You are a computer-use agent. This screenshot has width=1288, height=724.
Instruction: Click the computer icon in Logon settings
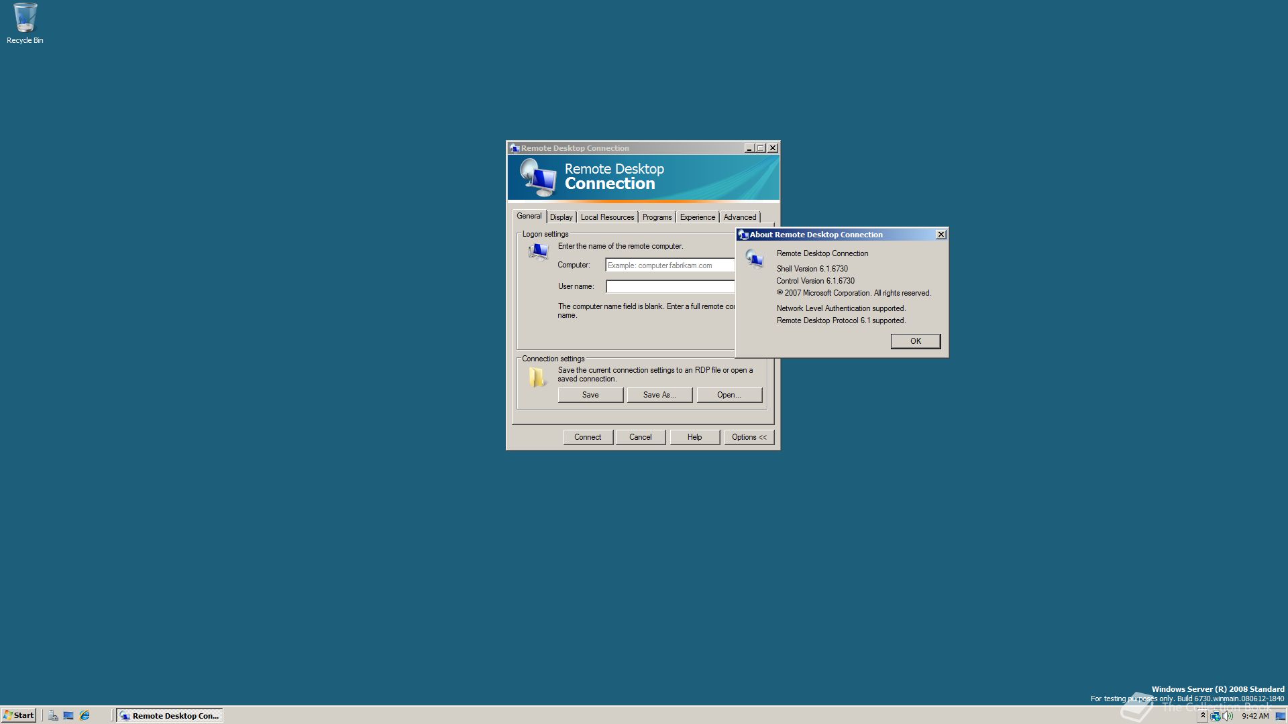click(x=539, y=251)
